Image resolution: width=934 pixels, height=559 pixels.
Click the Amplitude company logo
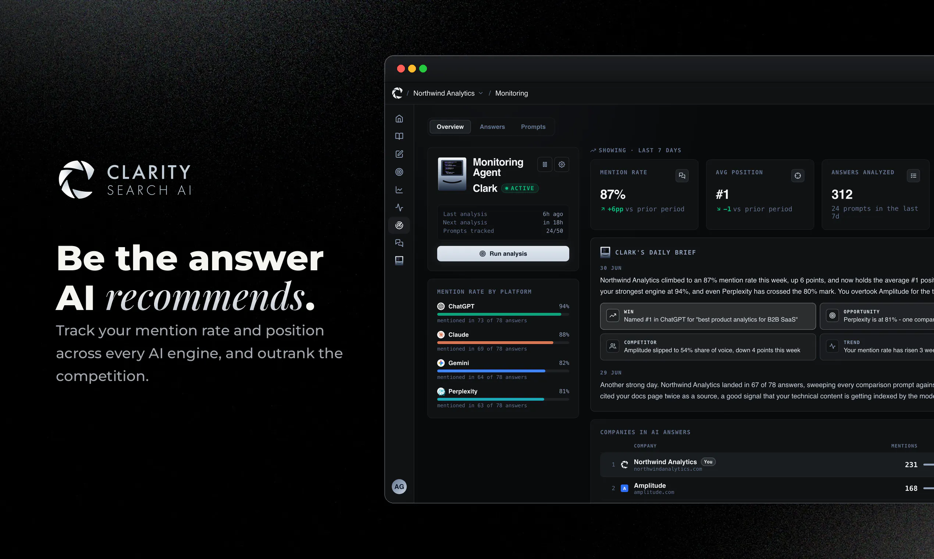pos(624,488)
